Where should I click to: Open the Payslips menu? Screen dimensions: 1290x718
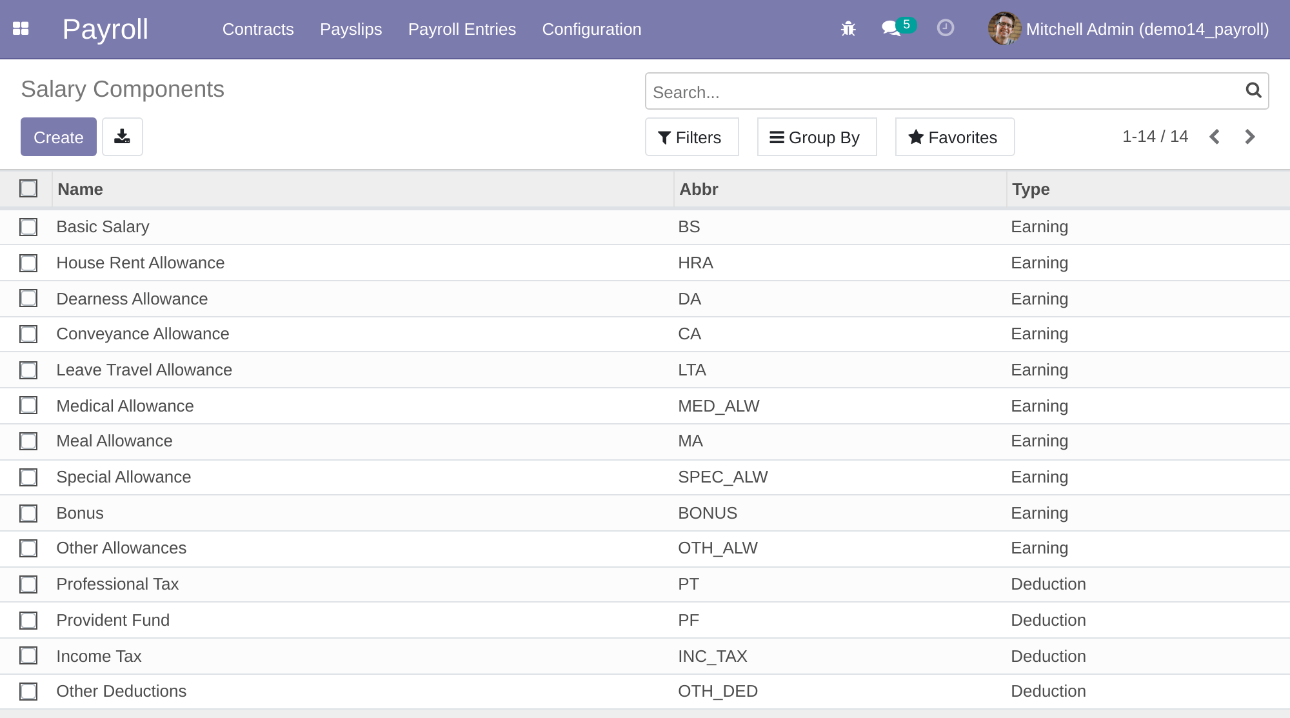click(x=350, y=29)
